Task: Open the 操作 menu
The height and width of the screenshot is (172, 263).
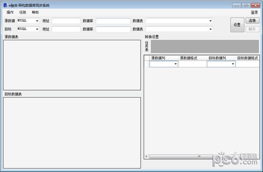Action: pyautogui.click(x=10, y=12)
